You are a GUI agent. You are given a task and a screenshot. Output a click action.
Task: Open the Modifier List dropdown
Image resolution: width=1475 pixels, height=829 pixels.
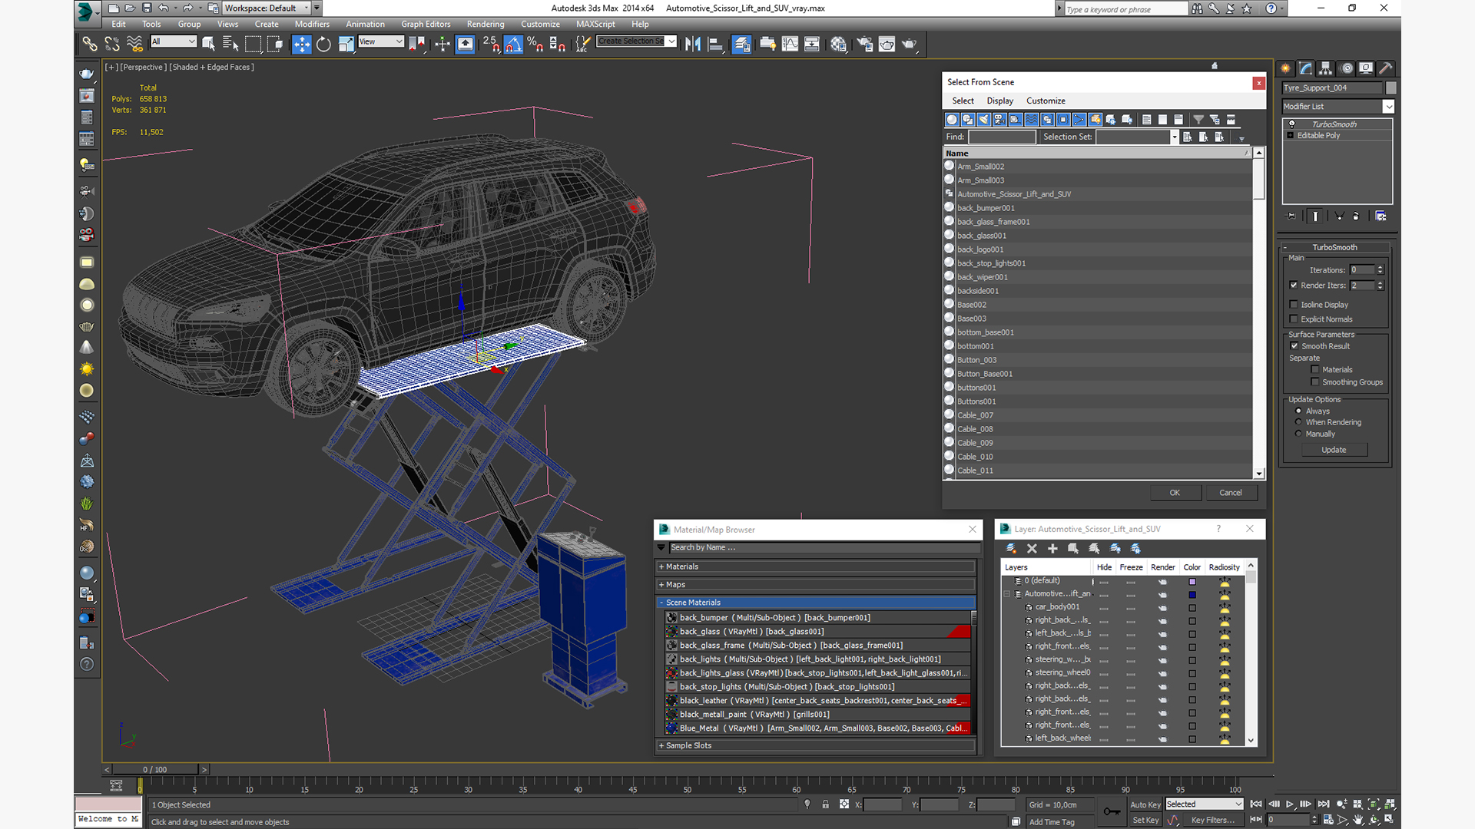pos(1388,107)
